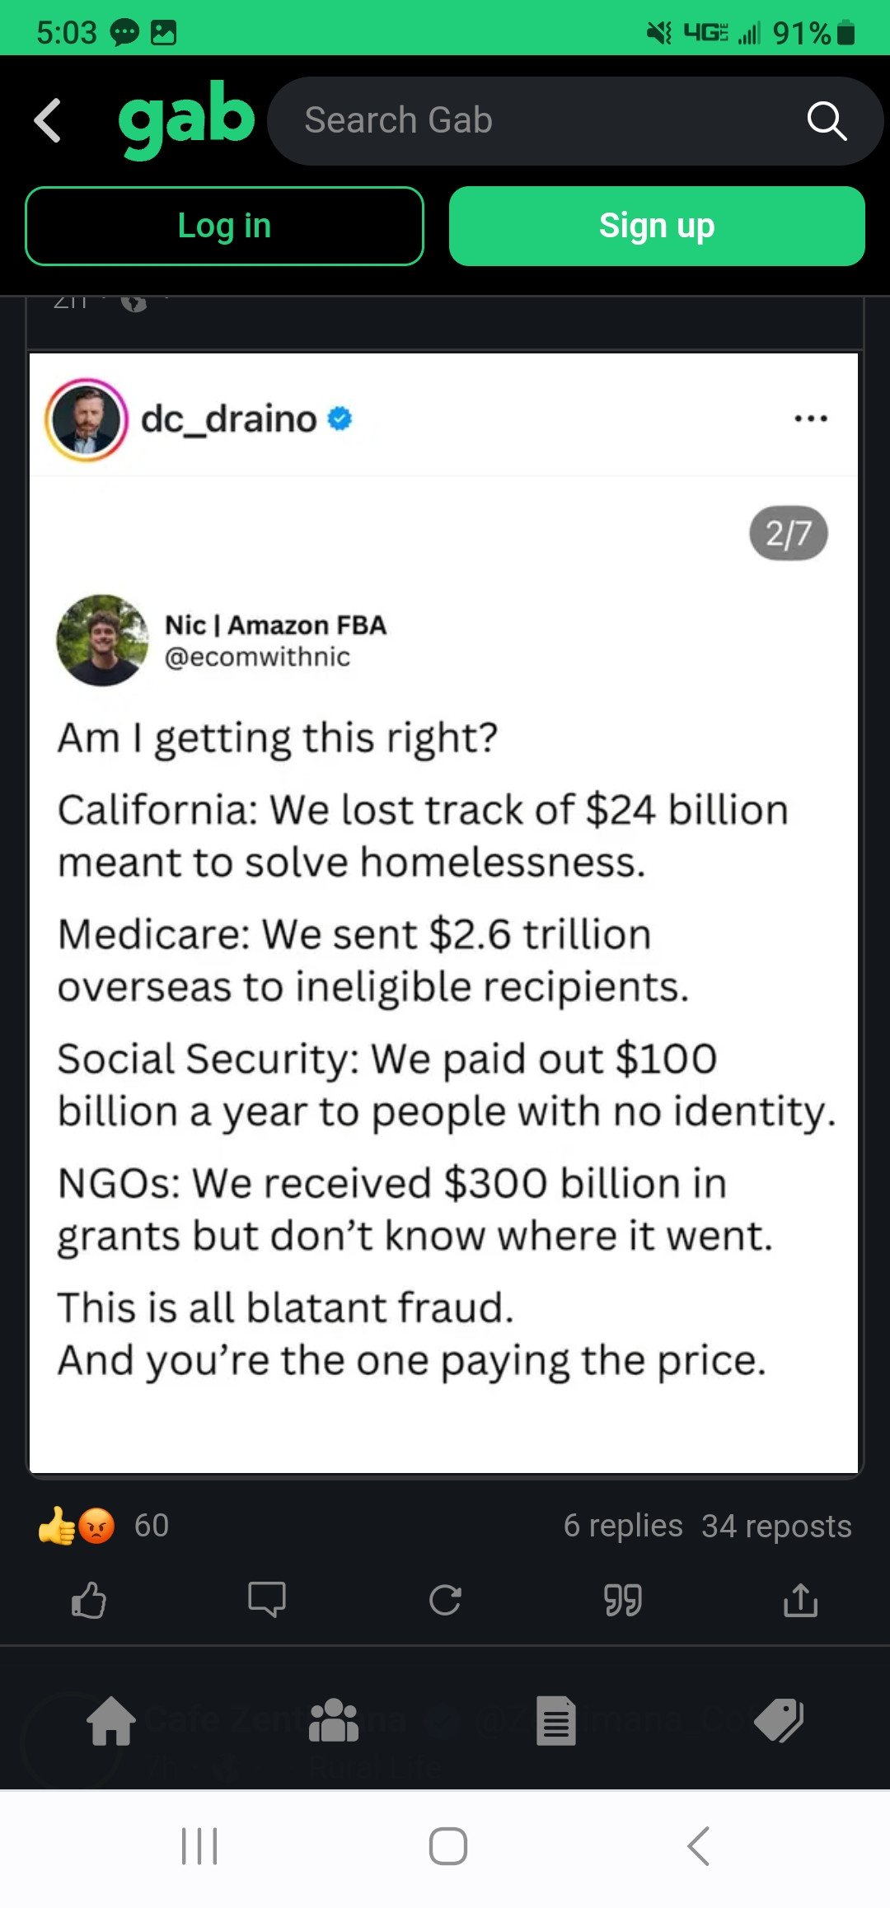Viewport: 890px width, 1908px height.
Task: Open the Marketplace tags icon
Action: [x=779, y=1721]
